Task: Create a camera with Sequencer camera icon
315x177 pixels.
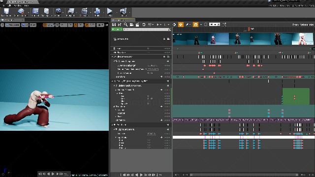Action: 131,25
